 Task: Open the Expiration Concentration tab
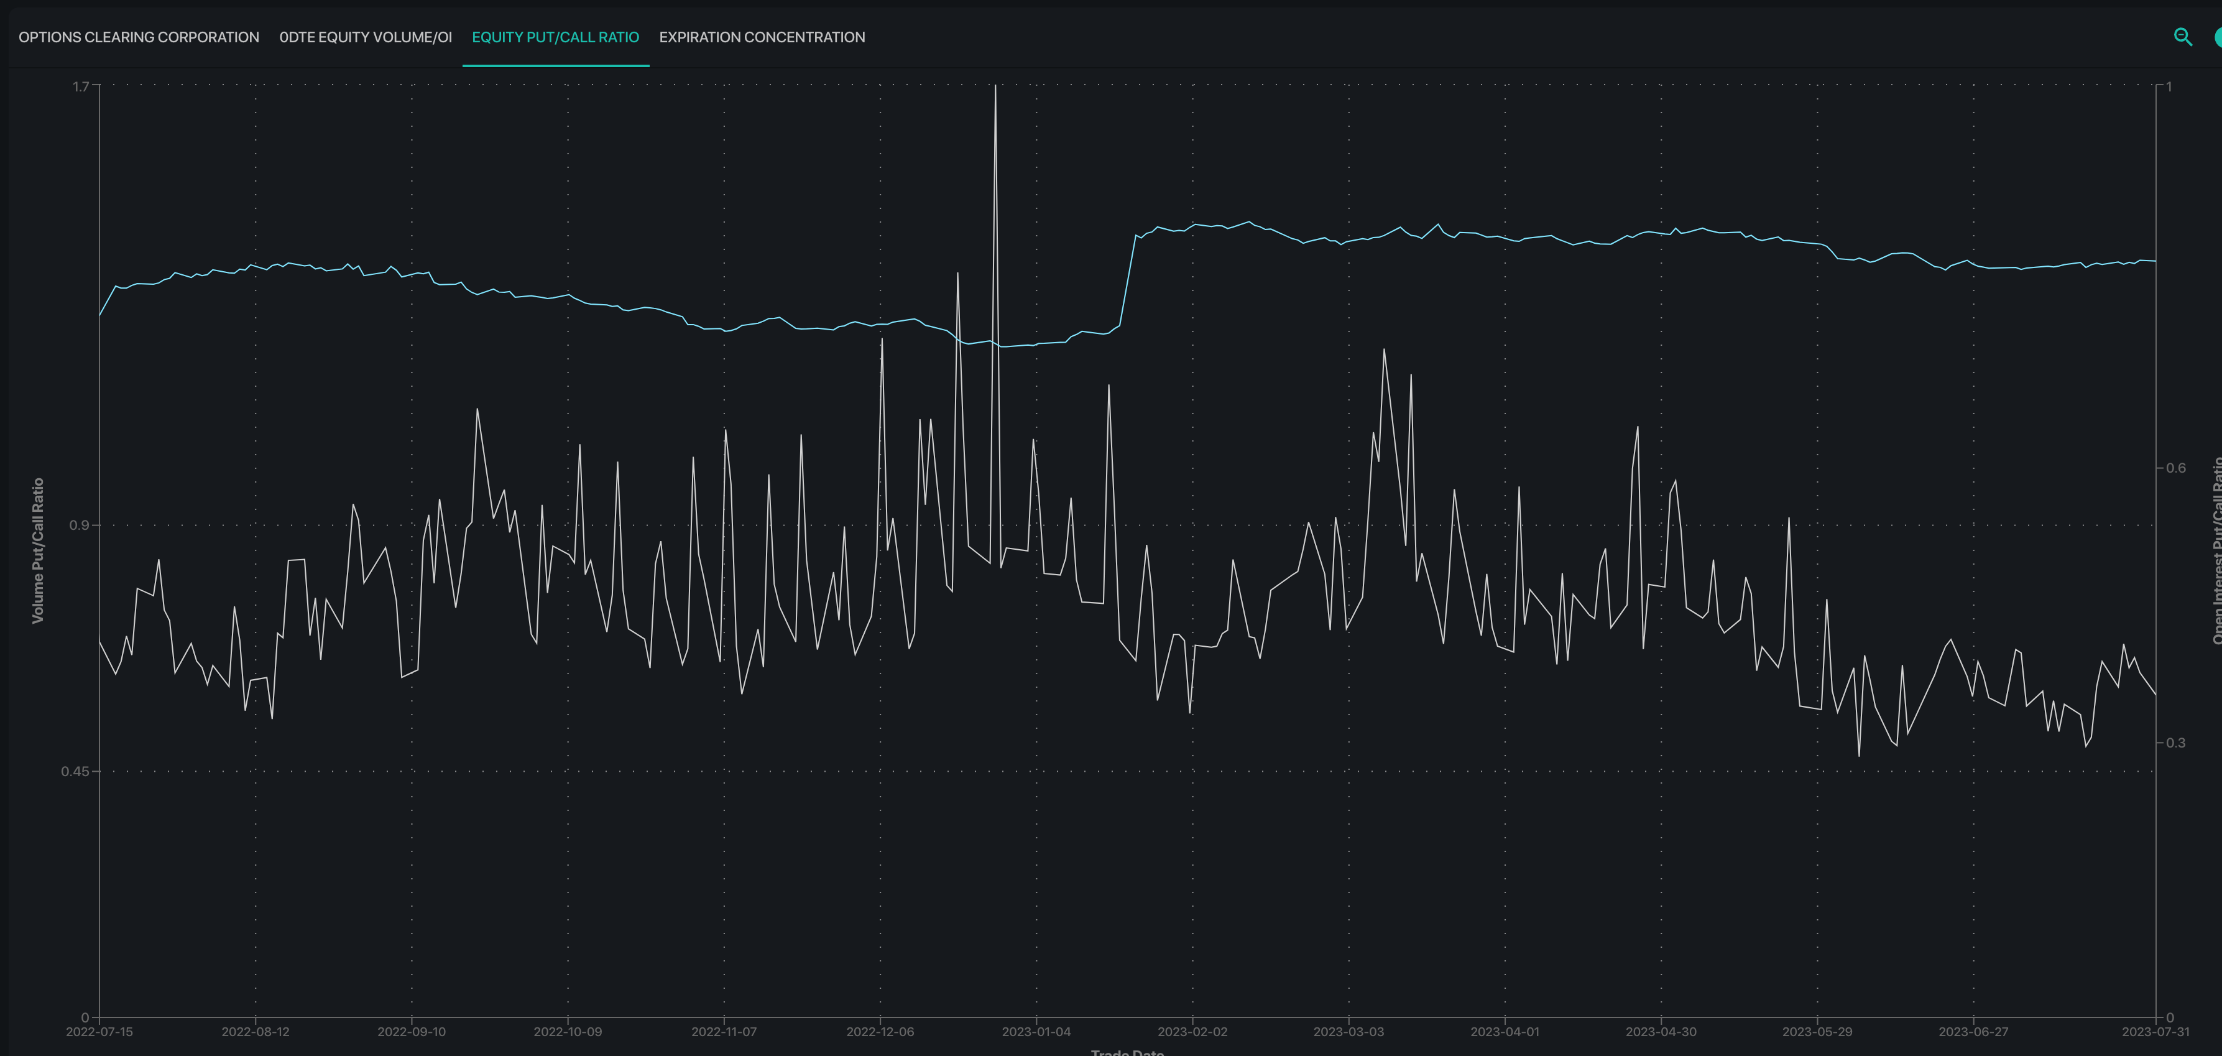pos(762,37)
